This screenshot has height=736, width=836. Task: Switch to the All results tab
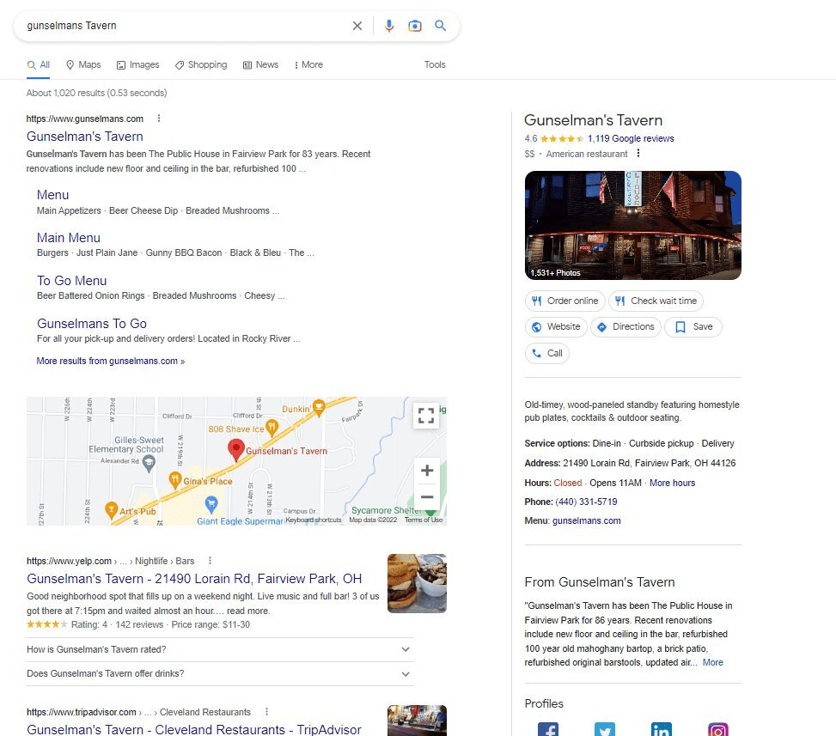39,65
